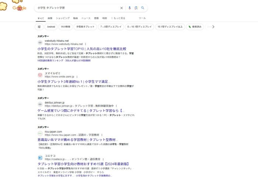Click the スマイルゼミ site name
The image size is (258, 180).
coord(52,73)
